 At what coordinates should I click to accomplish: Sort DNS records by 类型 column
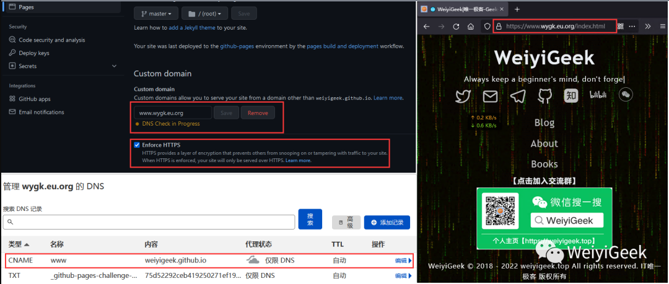point(19,244)
